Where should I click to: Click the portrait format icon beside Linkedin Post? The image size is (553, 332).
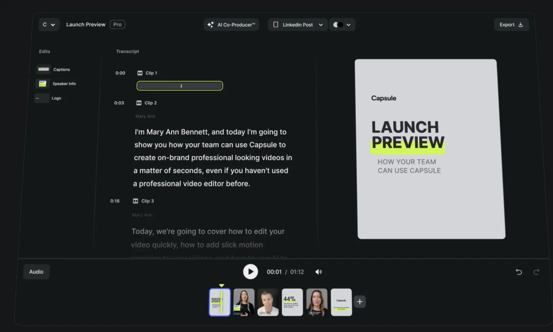275,25
